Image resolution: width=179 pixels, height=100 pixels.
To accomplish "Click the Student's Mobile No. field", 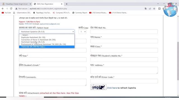I will [124, 60].
